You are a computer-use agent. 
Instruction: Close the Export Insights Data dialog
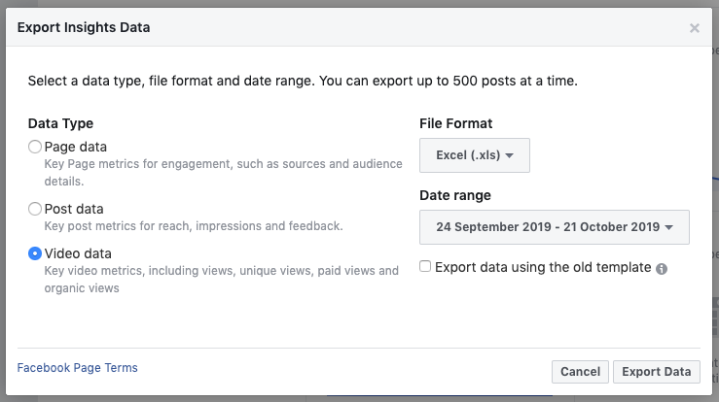[694, 28]
